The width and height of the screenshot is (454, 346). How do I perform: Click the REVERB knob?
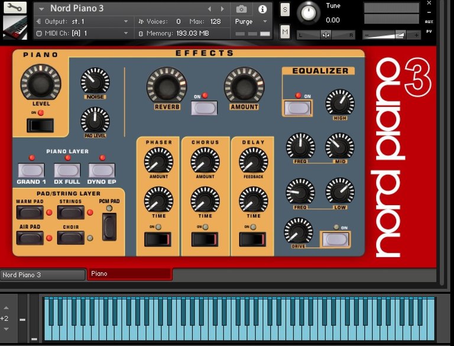167,85
